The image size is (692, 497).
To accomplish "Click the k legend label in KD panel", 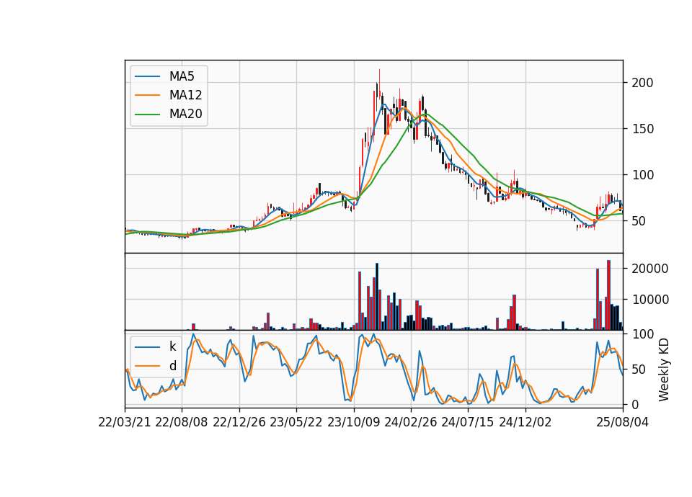I will (172, 346).
